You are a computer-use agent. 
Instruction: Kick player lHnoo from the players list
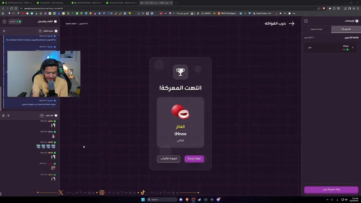310,47
